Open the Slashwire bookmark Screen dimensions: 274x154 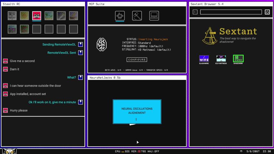204,60
